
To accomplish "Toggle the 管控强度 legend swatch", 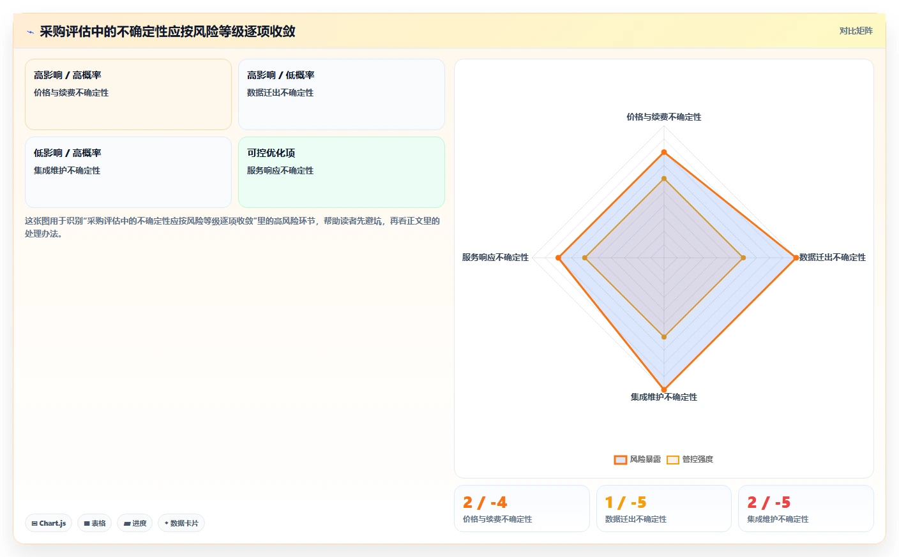I will (673, 459).
